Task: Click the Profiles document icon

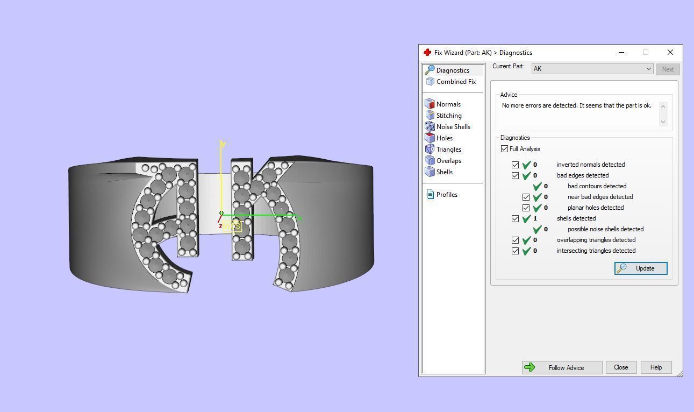Action: (x=430, y=195)
